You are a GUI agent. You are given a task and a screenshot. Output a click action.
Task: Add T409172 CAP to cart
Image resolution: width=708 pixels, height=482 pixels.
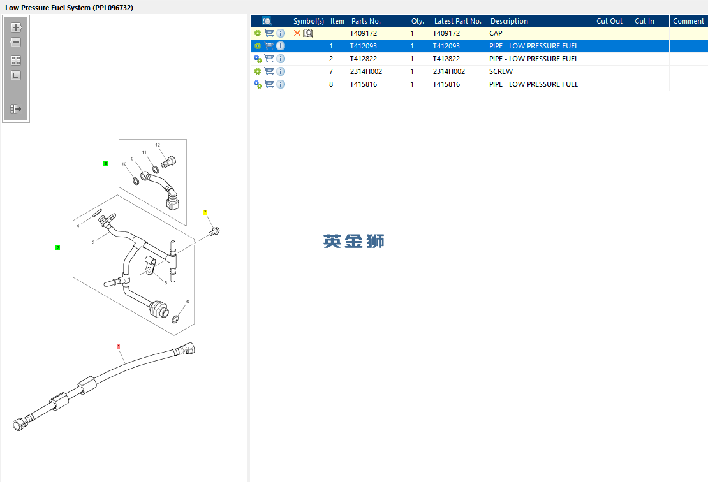coord(269,33)
